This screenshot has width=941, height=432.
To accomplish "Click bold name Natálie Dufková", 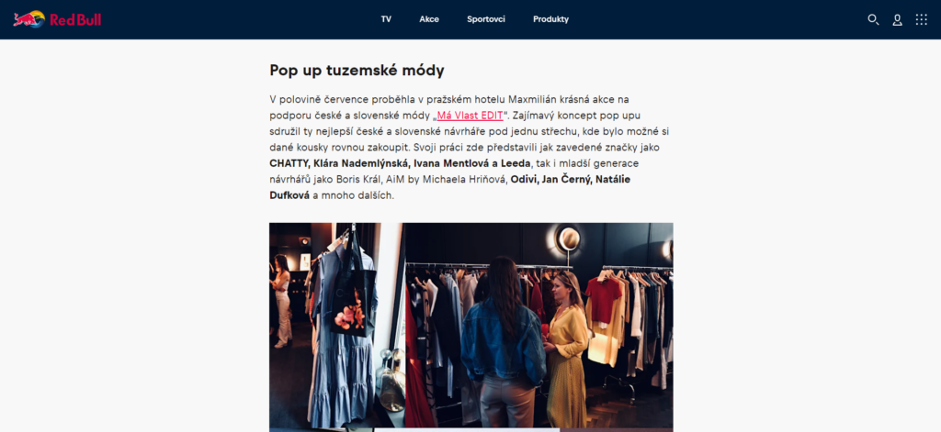I will coord(450,187).
